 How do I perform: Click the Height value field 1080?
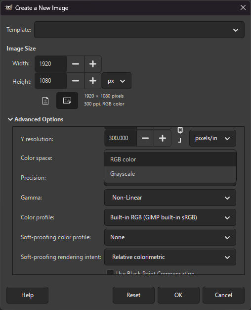pos(51,81)
